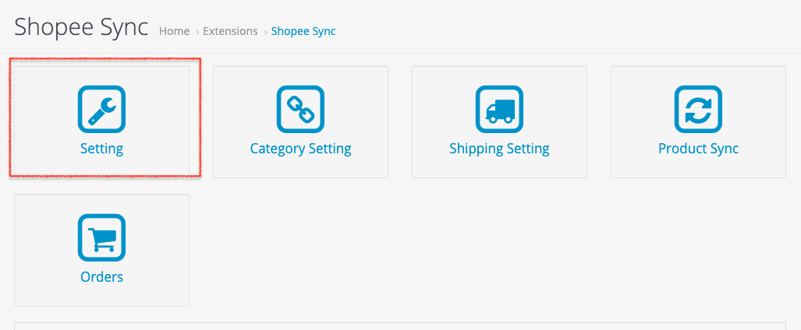Click the truck Shipping Setting icon
Screen dimensions: 801x330
(x=499, y=109)
